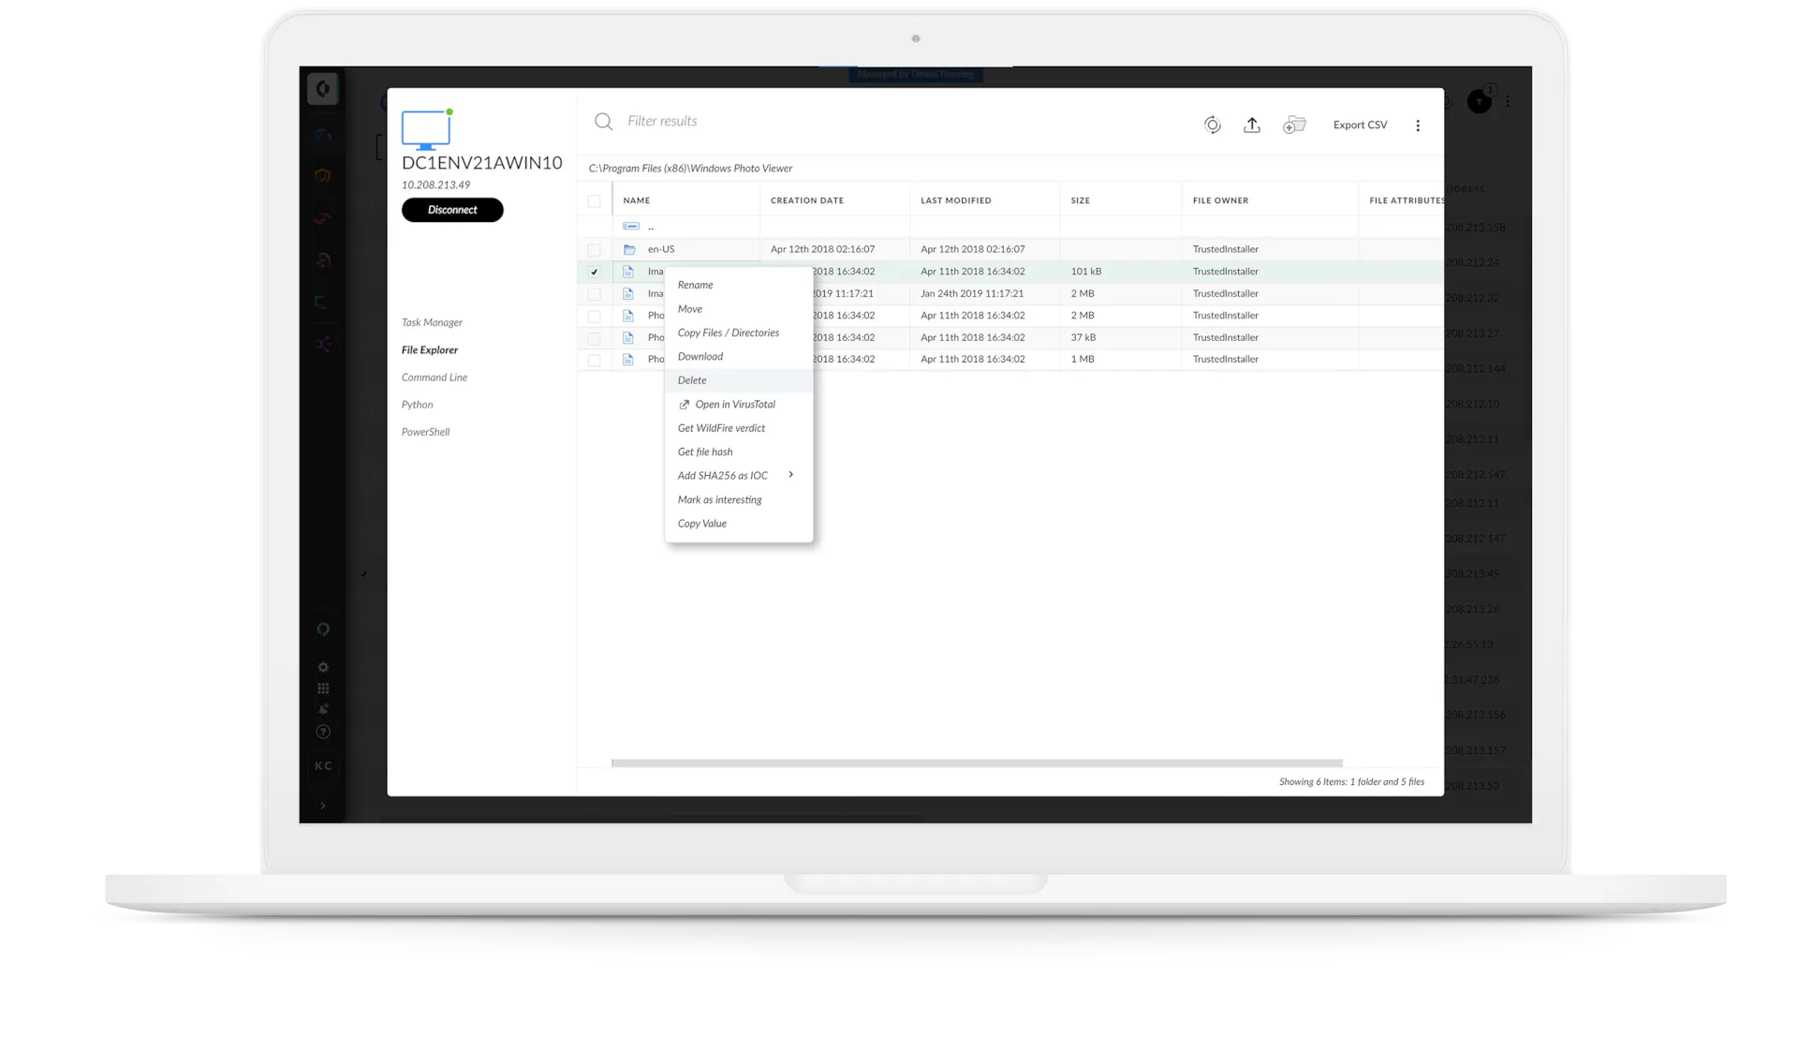This screenshot has width=1798, height=1051.
Task: Click the upload file icon
Action: point(1251,125)
